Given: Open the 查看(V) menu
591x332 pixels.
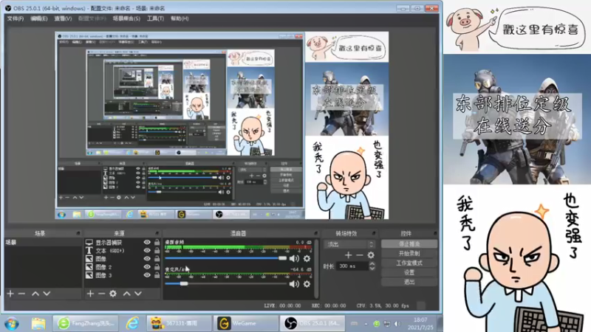Looking at the screenshot, I should point(63,18).
